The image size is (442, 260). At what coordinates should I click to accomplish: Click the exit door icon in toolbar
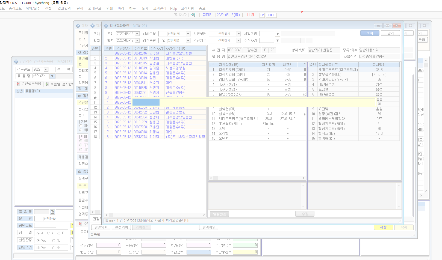tap(193, 15)
